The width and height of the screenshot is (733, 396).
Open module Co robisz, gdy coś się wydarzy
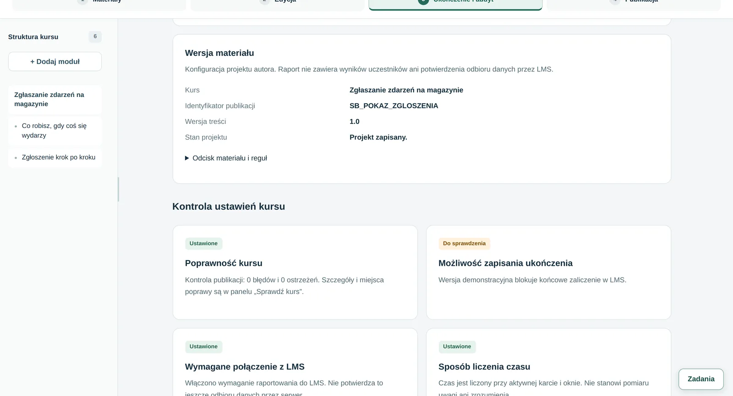click(x=55, y=130)
